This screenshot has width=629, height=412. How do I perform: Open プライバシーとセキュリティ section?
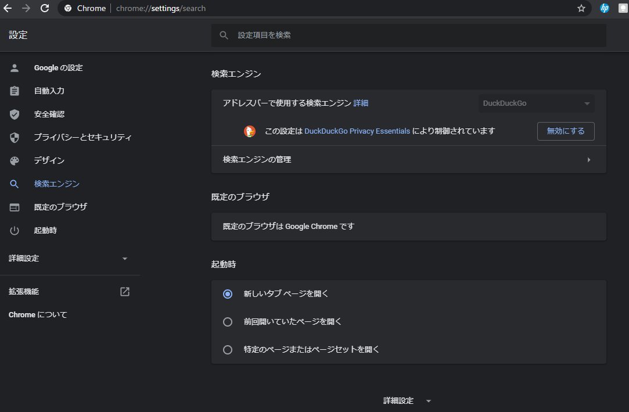[82, 138]
